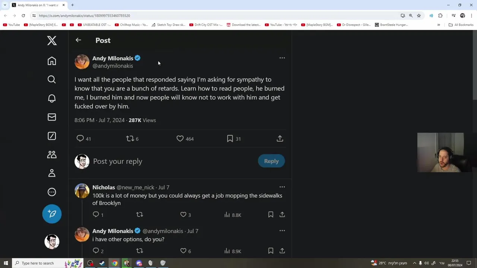
Task: Bookmark the main post with 31 bookmarks
Action: click(230, 138)
